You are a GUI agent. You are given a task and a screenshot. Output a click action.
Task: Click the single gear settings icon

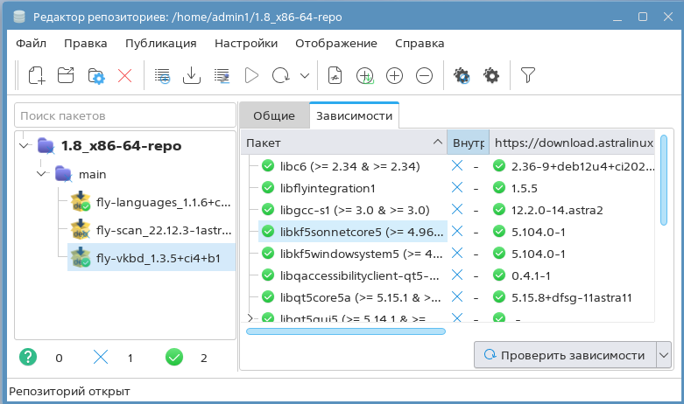[x=491, y=76]
